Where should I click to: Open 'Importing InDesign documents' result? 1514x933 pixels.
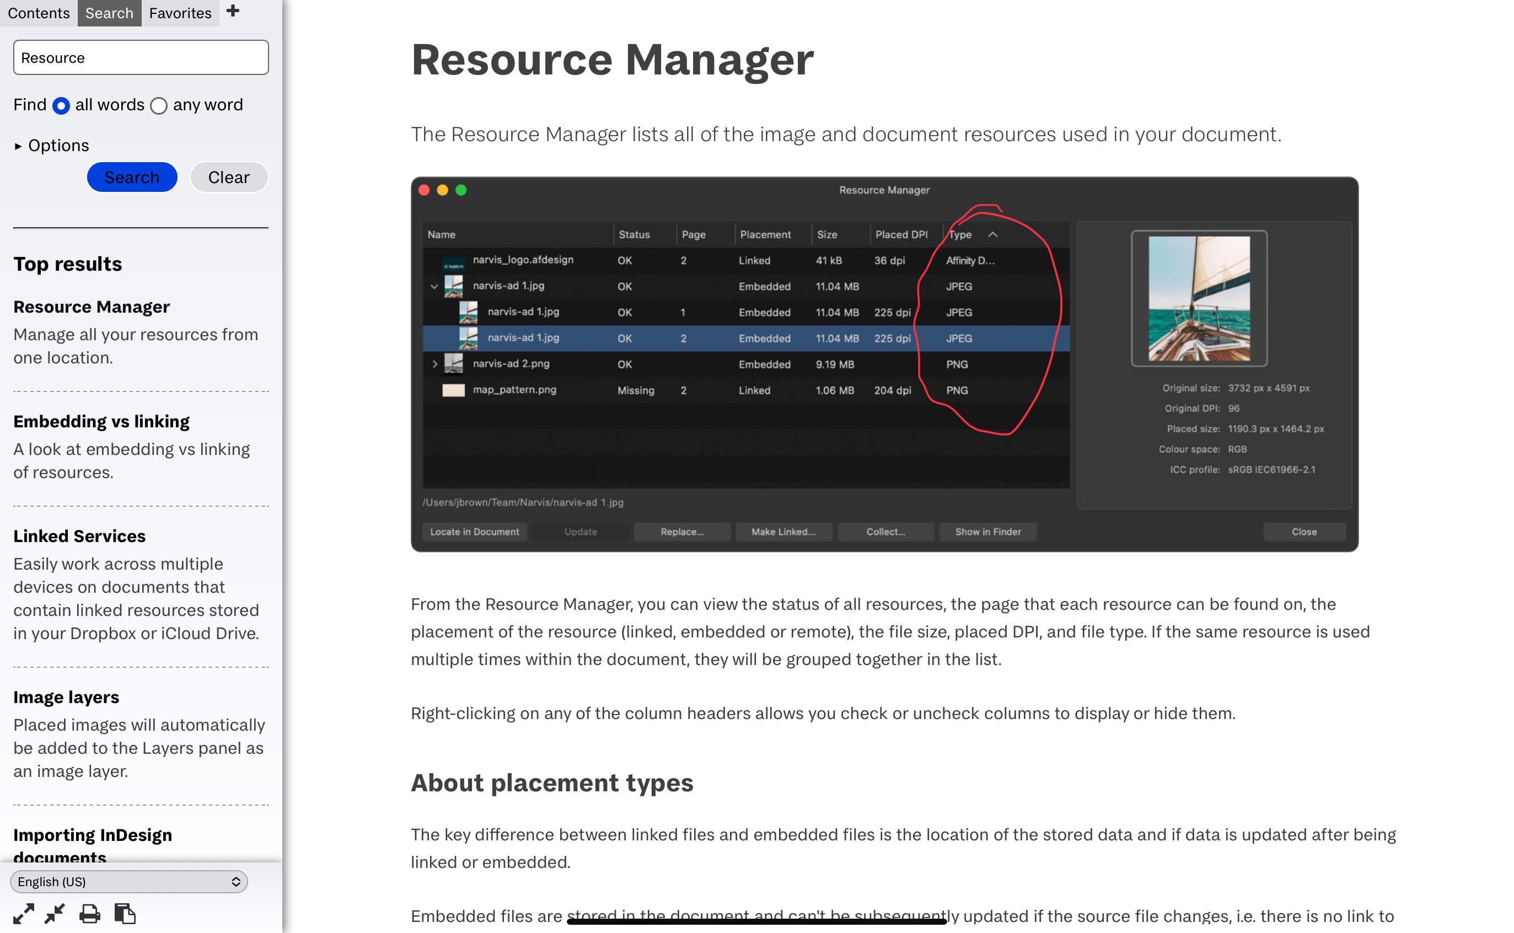(93, 845)
